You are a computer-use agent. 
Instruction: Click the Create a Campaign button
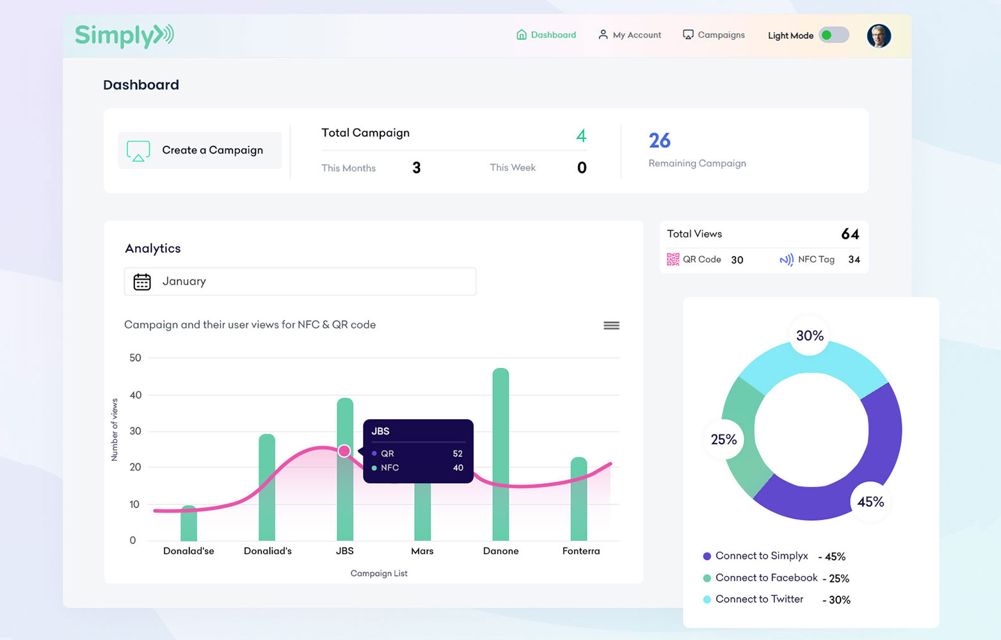[200, 150]
